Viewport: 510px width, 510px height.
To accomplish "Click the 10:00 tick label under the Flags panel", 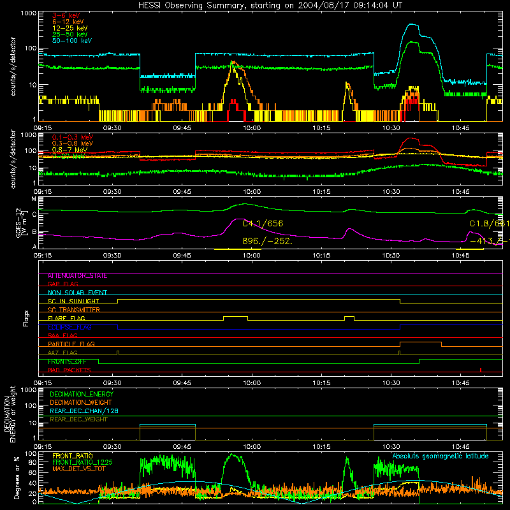I will pyautogui.click(x=252, y=383).
